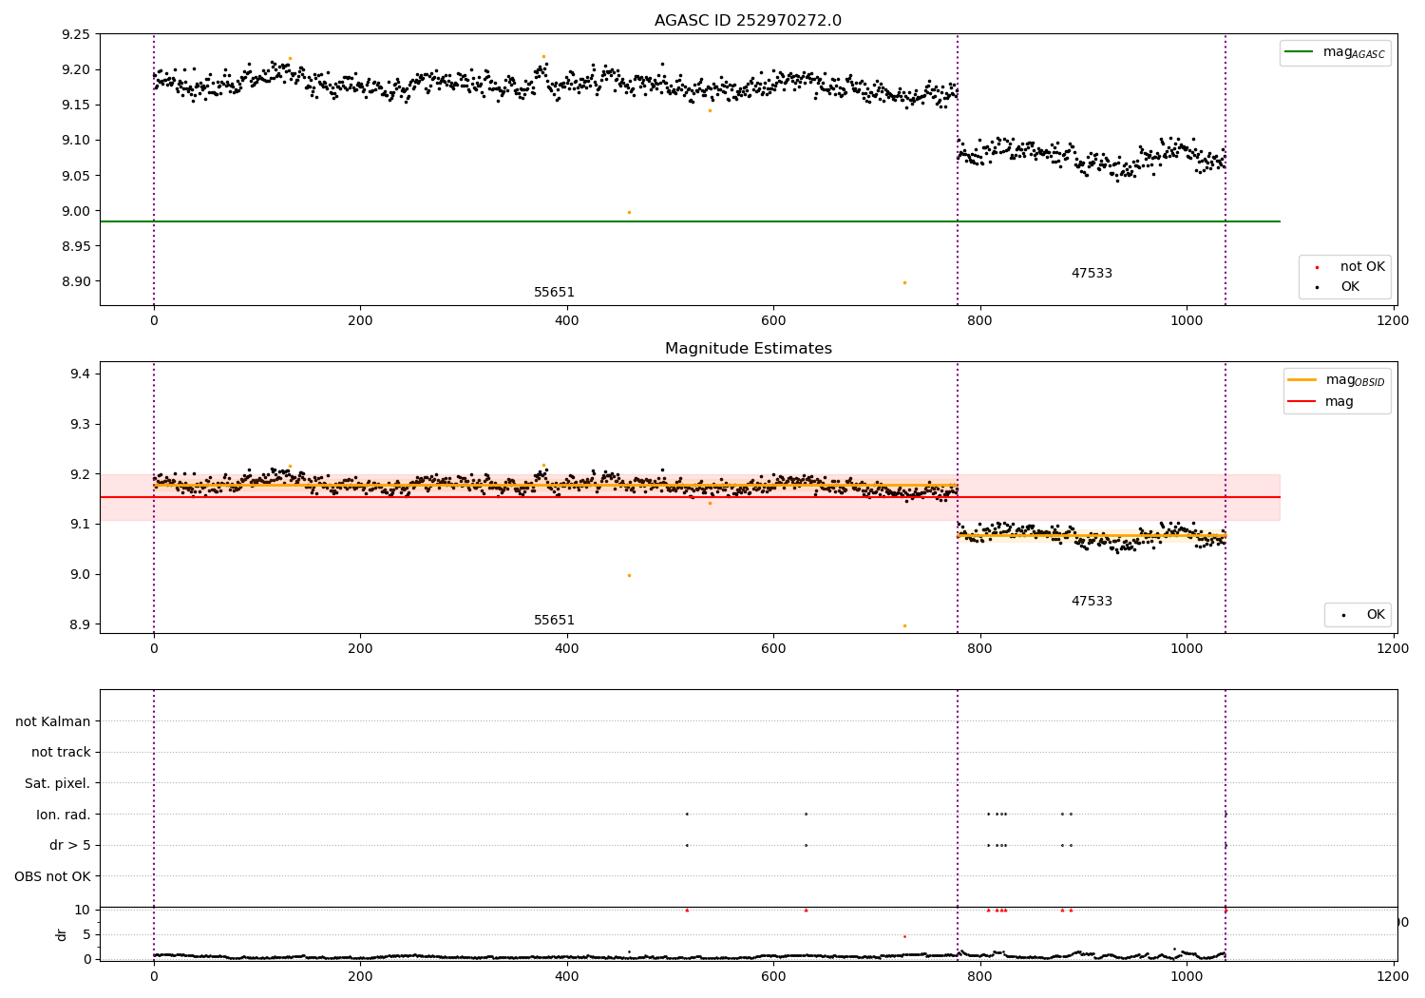Select the mag AGASC legend label

coord(1354,52)
